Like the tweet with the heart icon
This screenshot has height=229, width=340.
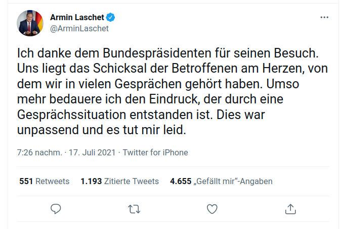(x=212, y=208)
